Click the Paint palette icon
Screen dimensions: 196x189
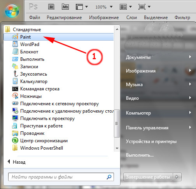(x=15, y=37)
